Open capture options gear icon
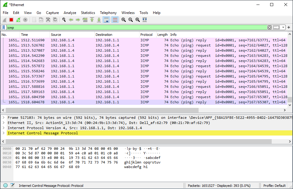293x189 pixels. coord(25,20)
